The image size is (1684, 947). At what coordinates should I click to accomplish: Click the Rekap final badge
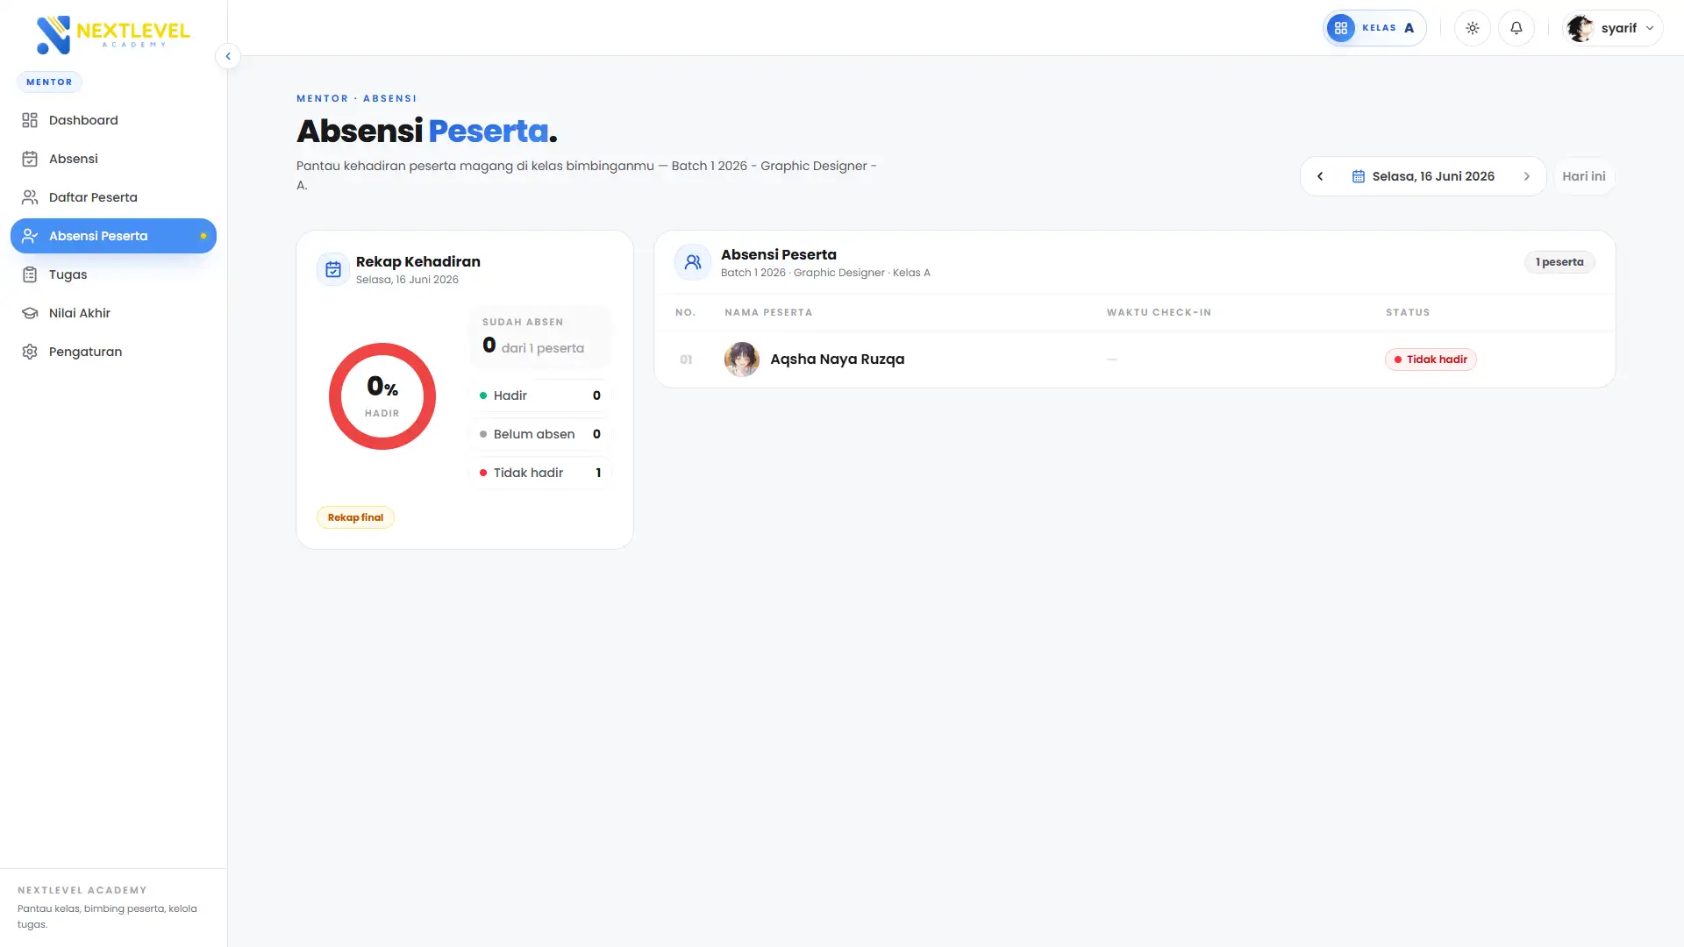point(355,517)
